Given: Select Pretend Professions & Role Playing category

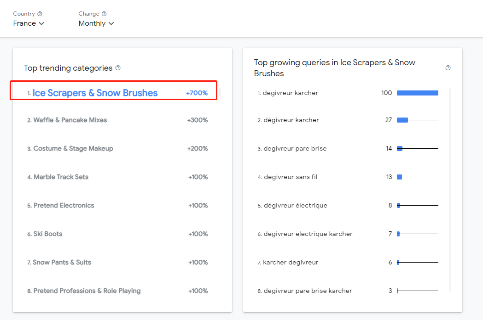Looking at the screenshot, I should (x=87, y=291).
